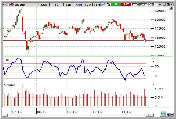Click the 10.16 date label on the time axis
Screen dimensions: 176x119
click(x=97, y=112)
